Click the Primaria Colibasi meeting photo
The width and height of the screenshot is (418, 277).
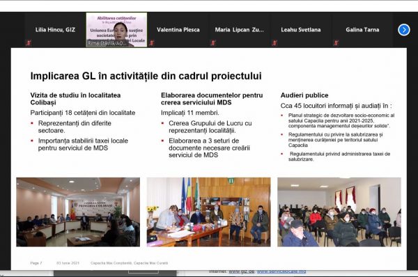click(78, 212)
